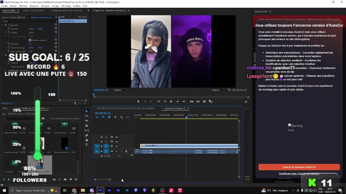Open the source clip Malade dropdown

coord(28,18)
